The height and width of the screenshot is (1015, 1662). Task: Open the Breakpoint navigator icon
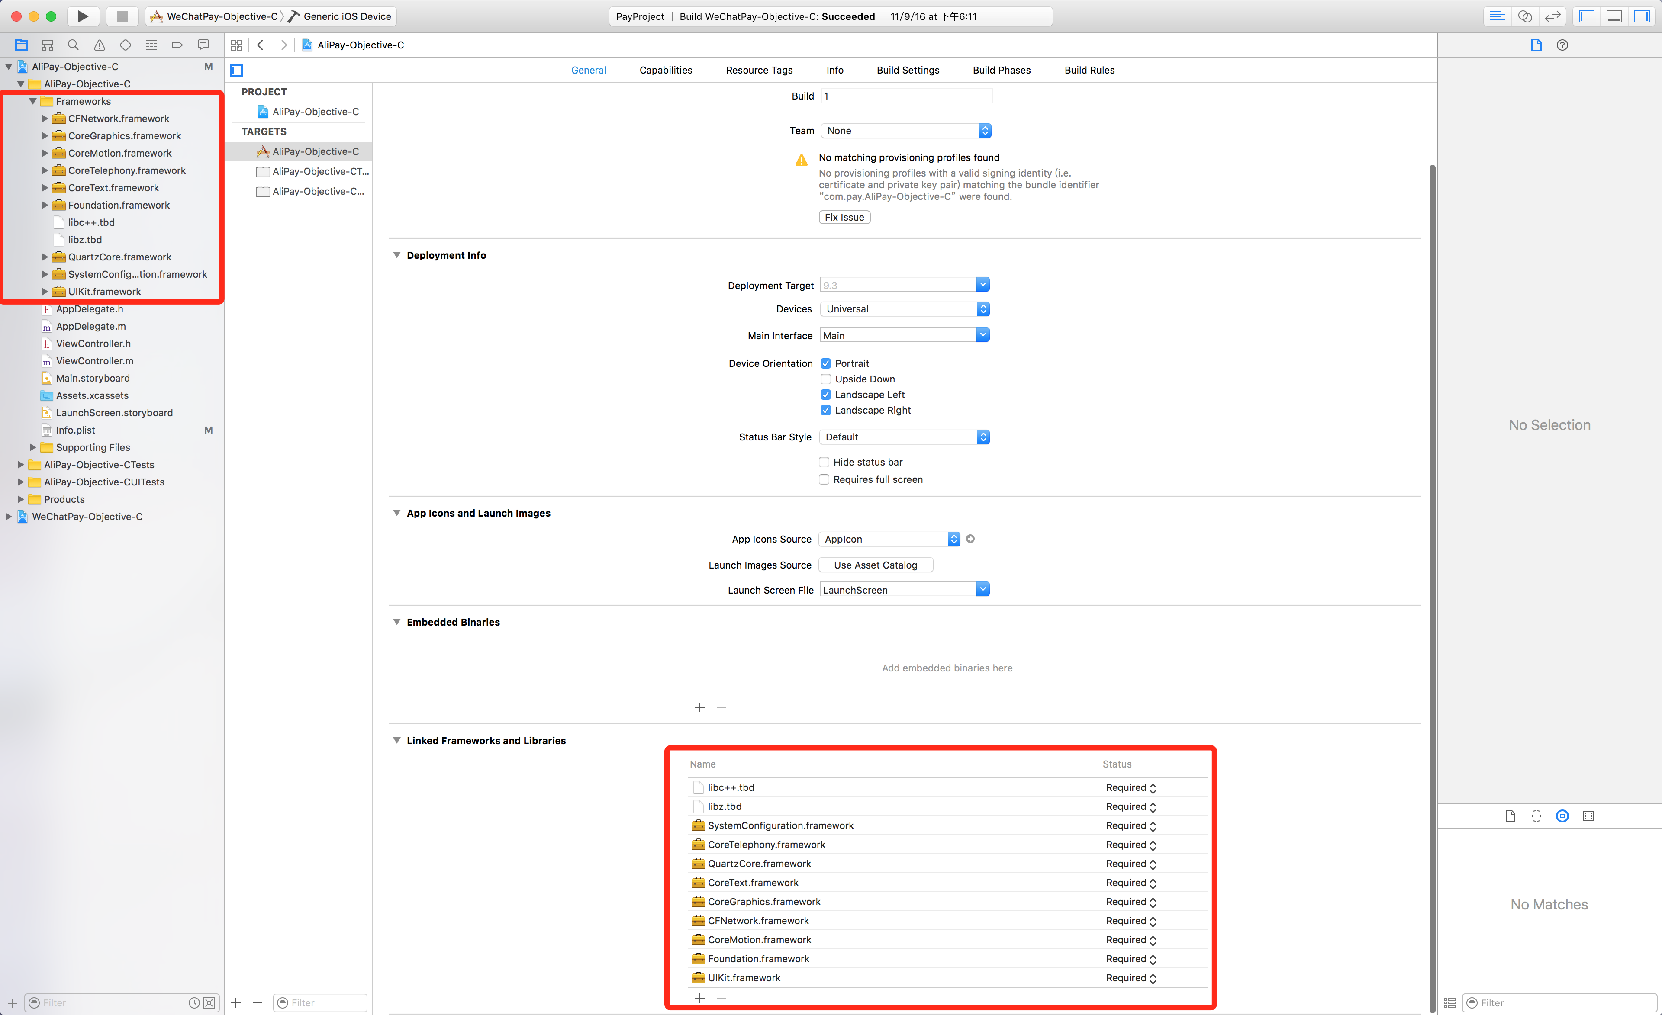click(177, 45)
